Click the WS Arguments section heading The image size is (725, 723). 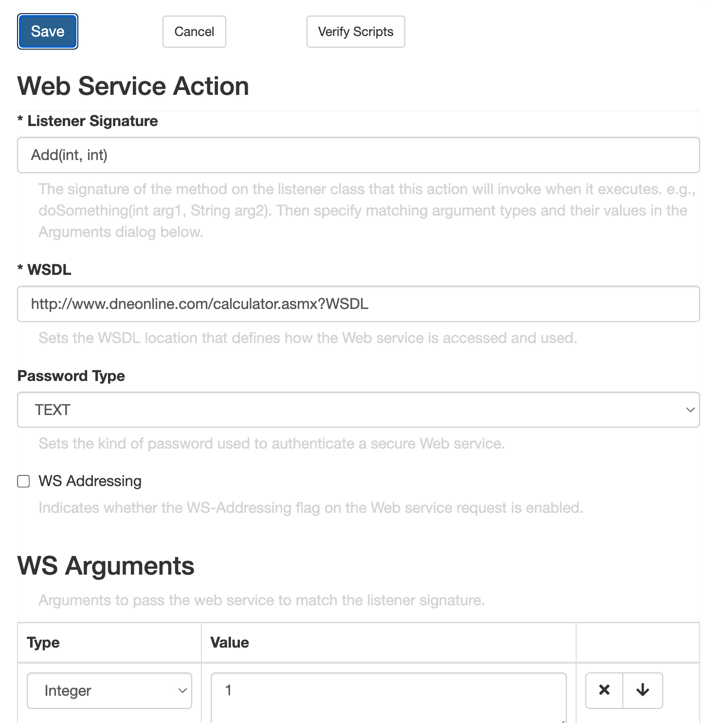pyautogui.click(x=105, y=565)
